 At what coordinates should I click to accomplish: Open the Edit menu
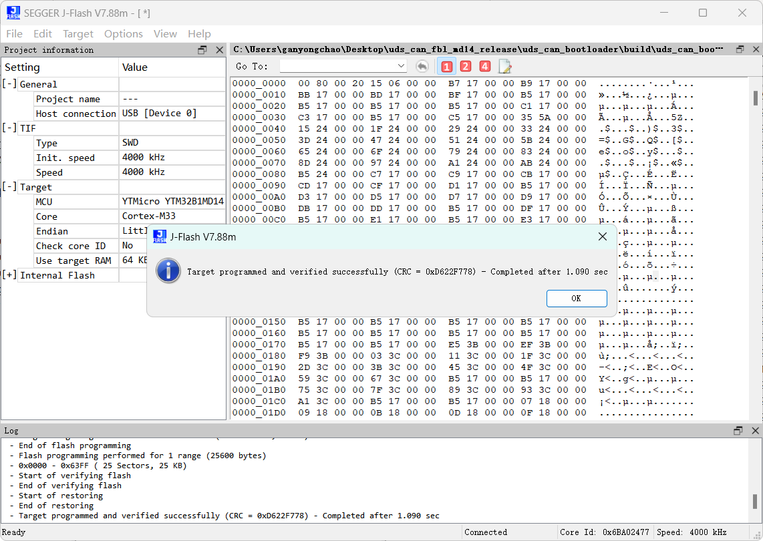[43, 33]
